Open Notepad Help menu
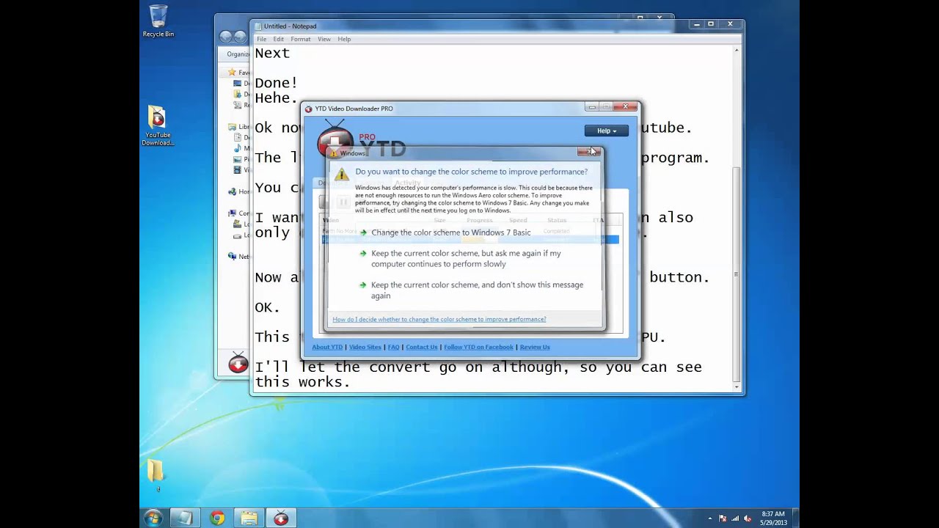 (x=344, y=39)
